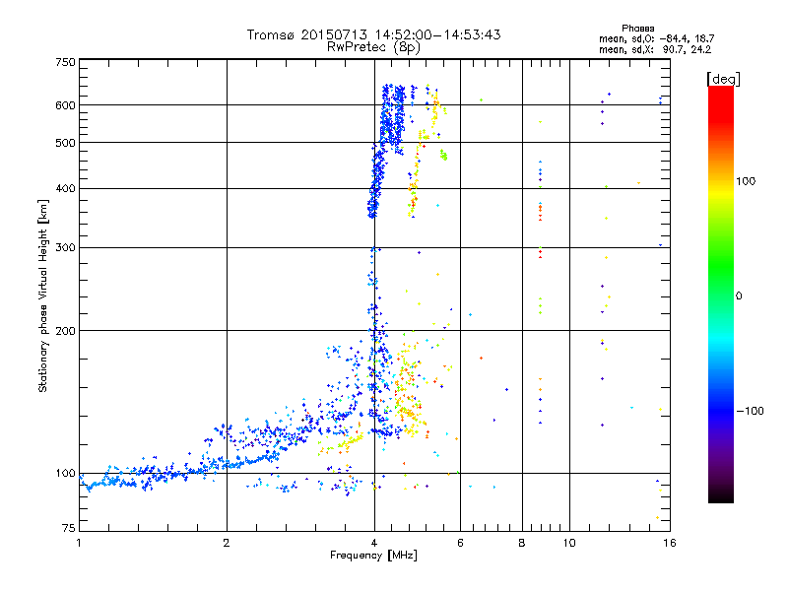Click the colorbar tick label '100'
This screenshot has width=788, height=591.
click(x=746, y=181)
